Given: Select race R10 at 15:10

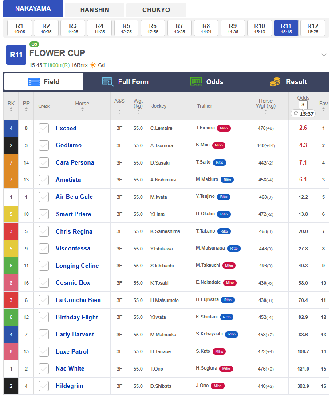Looking at the screenshot, I should (x=259, y=28).
